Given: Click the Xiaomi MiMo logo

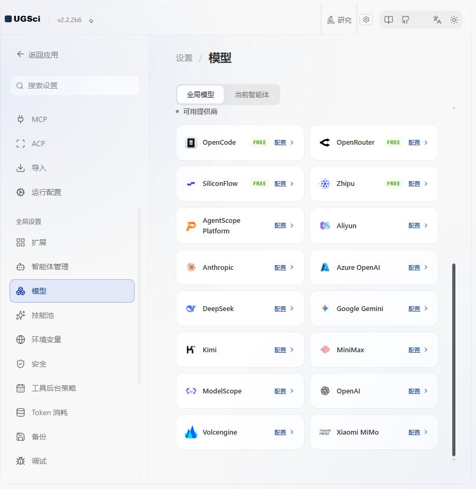Looking at the screenshot, I should [325, 432].
